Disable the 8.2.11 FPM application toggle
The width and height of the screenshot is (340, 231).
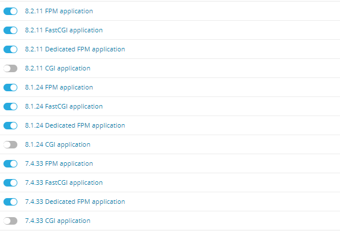pos(10,11)
